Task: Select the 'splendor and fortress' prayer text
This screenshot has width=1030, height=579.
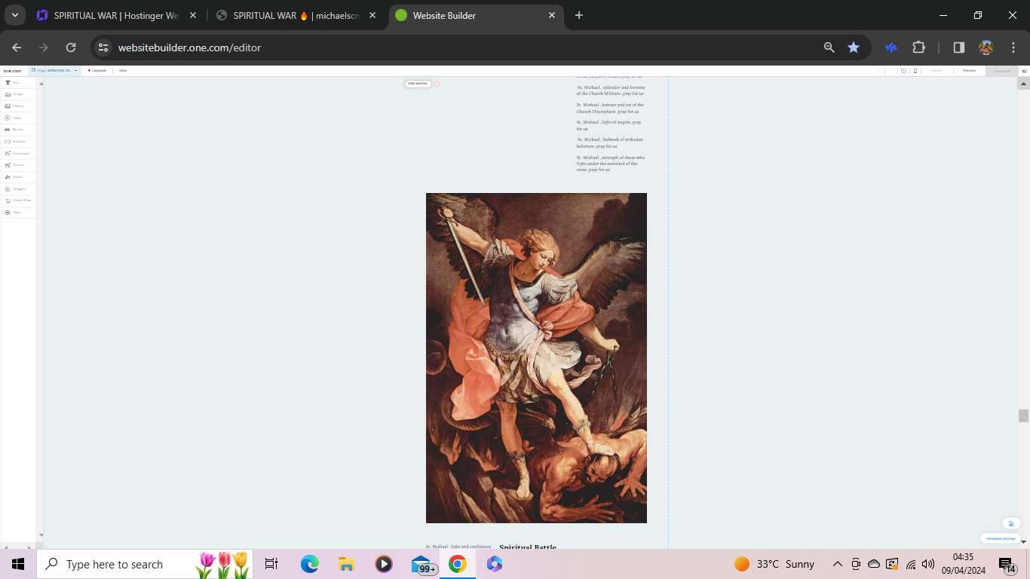Action: [x=611, y=90]
